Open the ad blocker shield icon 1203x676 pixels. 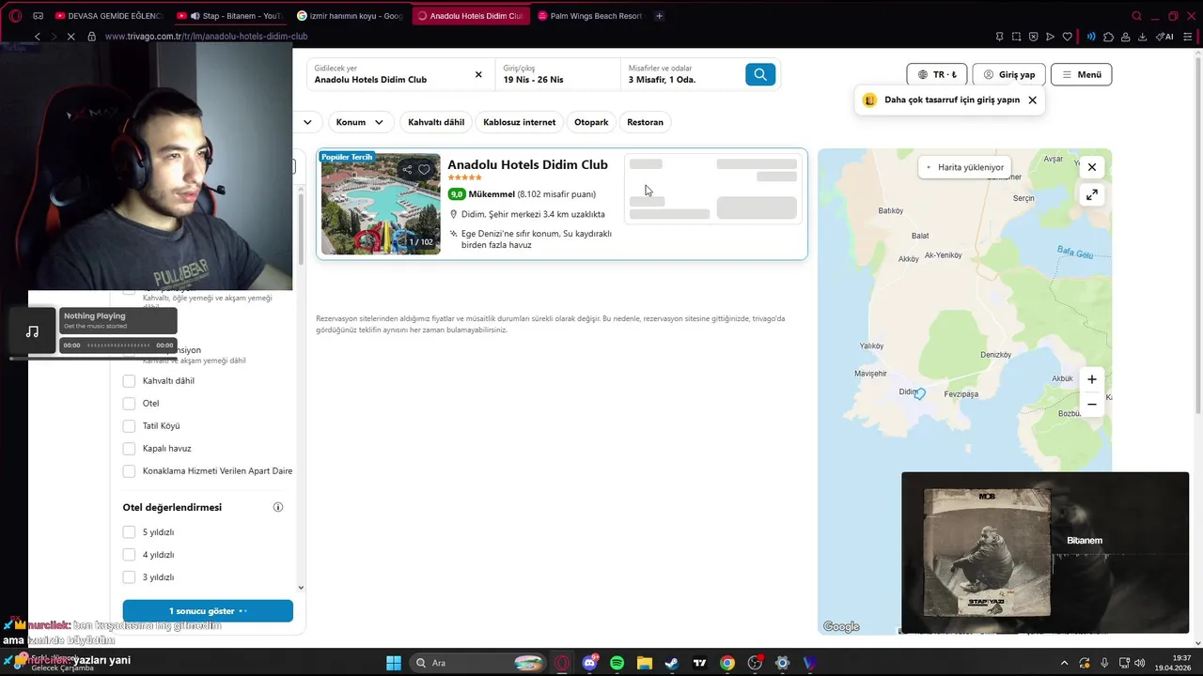[x=1033, y=37]
